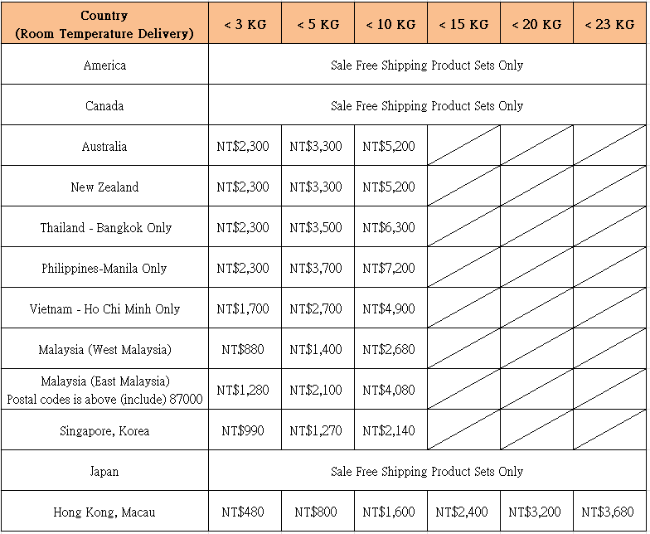Click the 'Vietnam - Ho Chi Minh Only' cell
650x534 pixels.
pyautogui.click(x=104, y=308)
